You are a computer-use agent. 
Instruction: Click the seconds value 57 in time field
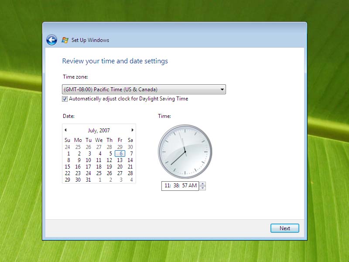coord(185,186)
